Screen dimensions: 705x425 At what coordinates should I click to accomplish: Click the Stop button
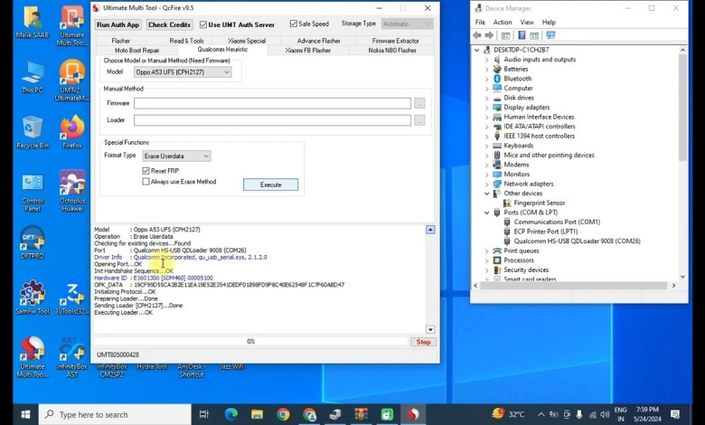click(423, 342)
